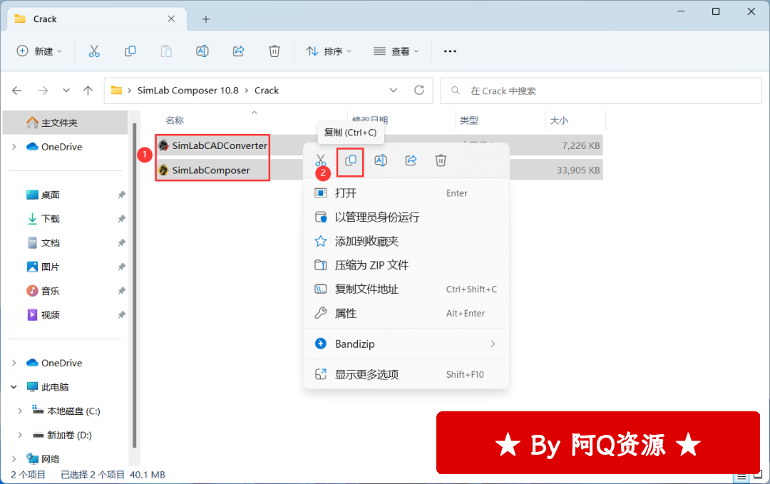Click the navigation pane scrollbar
Screen dimensions: 770x484
pos(135,284)
